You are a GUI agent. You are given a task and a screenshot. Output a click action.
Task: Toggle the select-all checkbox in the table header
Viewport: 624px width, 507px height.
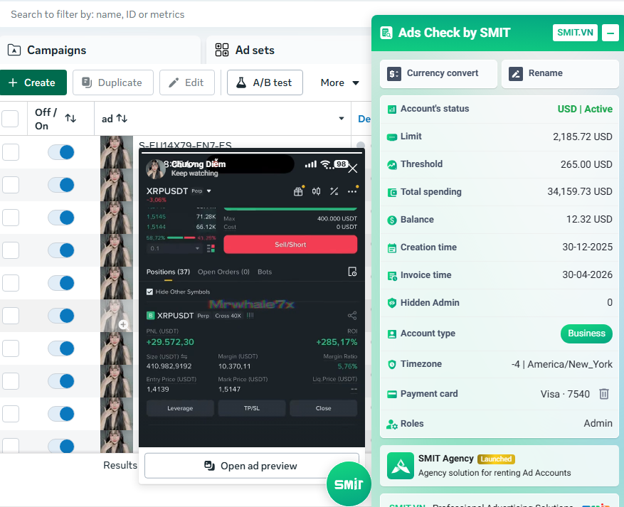(x=10, y=119)
